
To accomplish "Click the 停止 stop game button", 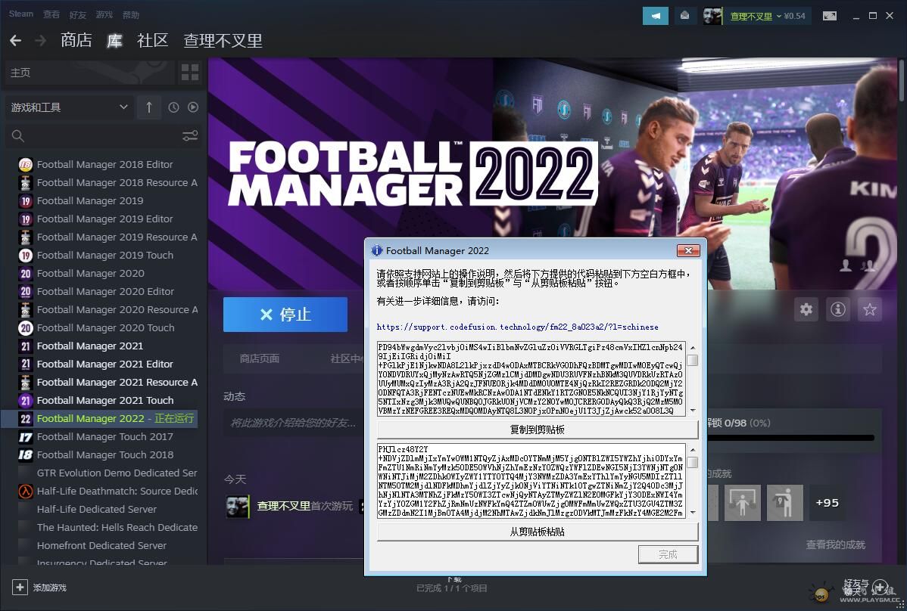I will click(285, 314).
